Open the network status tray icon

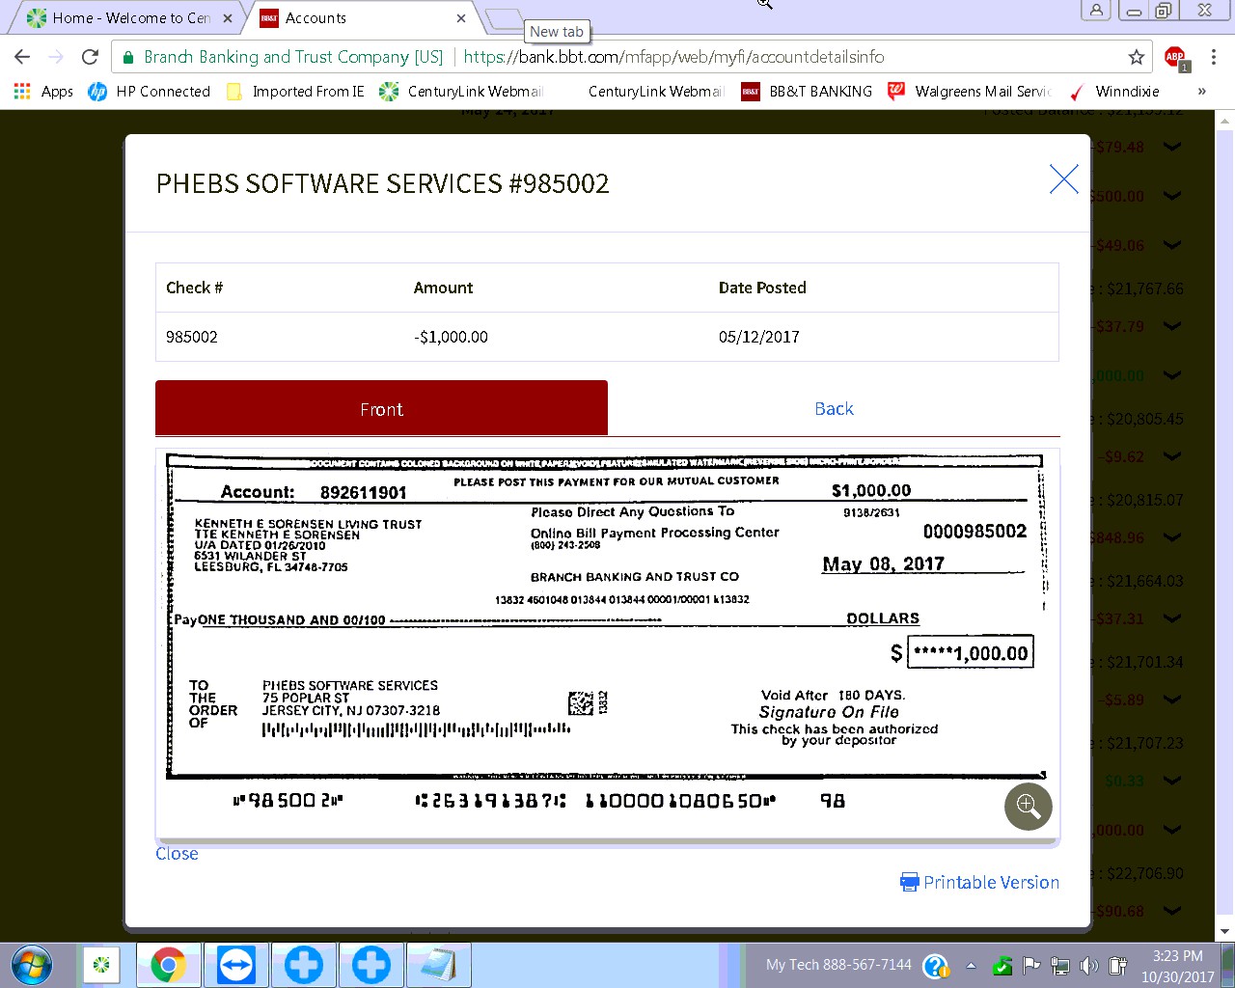click(x=1060, y=966)
